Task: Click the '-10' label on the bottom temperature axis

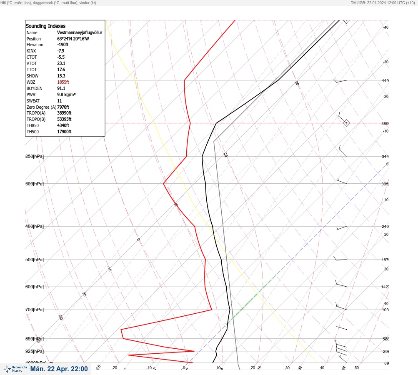Action: pyautogui.click(x=149, y=368)
